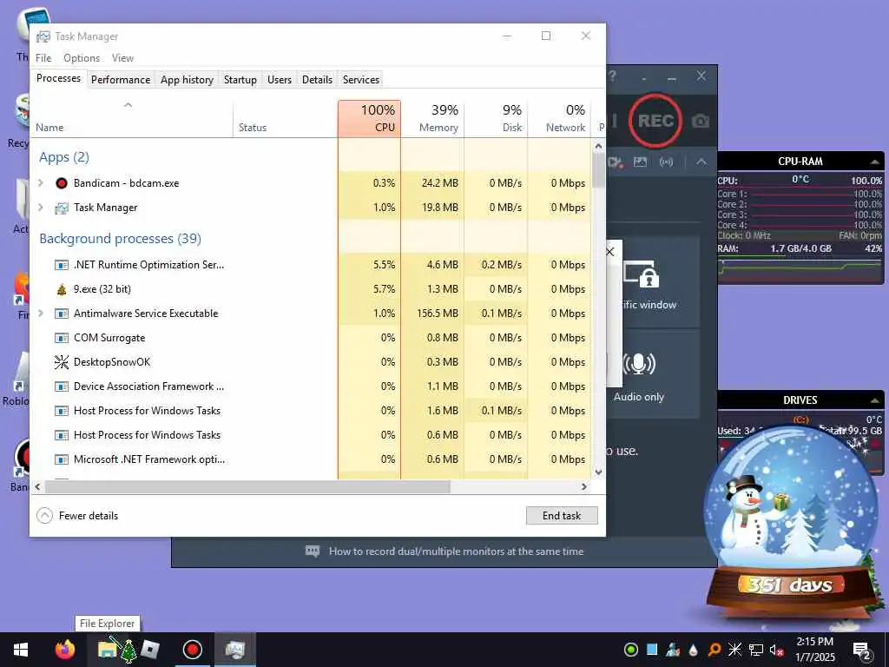Click Task Manager icon on taskbar

click(x=234, y=650)
